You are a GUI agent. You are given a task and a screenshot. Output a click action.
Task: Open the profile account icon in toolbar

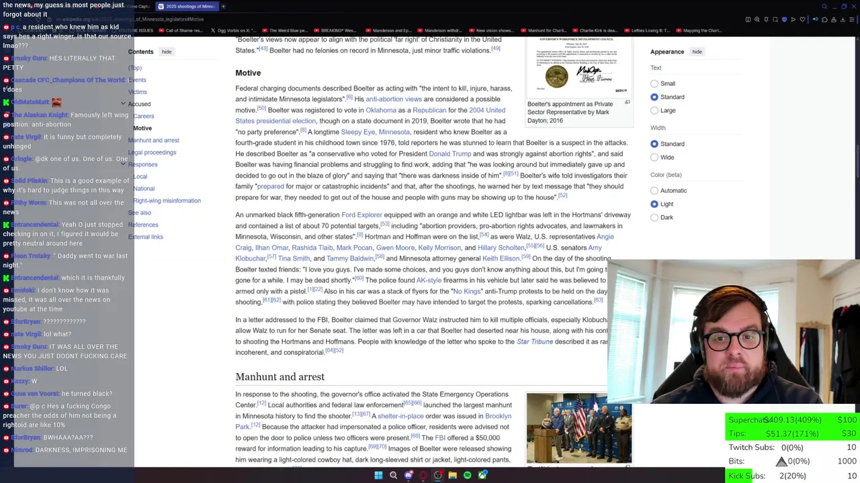834,19
